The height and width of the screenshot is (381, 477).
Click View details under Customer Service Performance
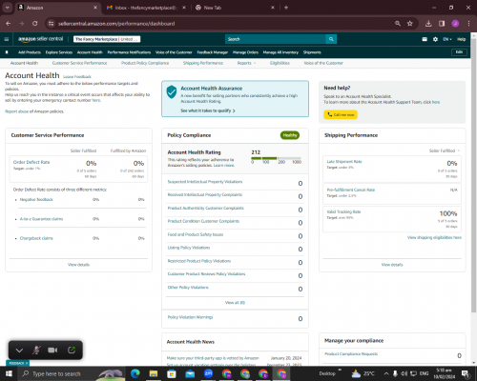78,265
